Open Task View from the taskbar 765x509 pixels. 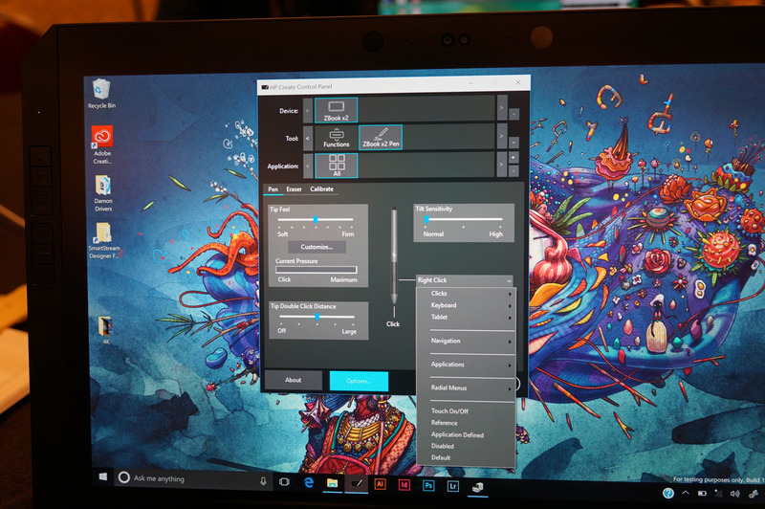point(284,482)
